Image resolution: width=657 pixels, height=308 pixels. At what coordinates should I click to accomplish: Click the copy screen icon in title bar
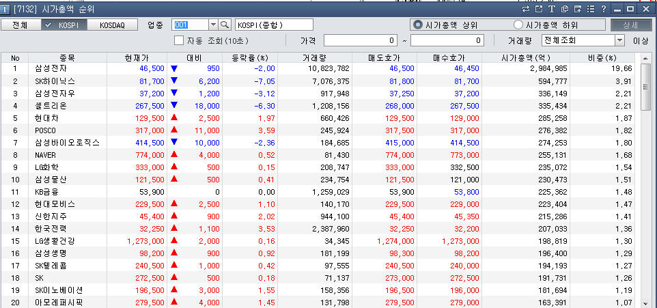(x=565, y=9)
